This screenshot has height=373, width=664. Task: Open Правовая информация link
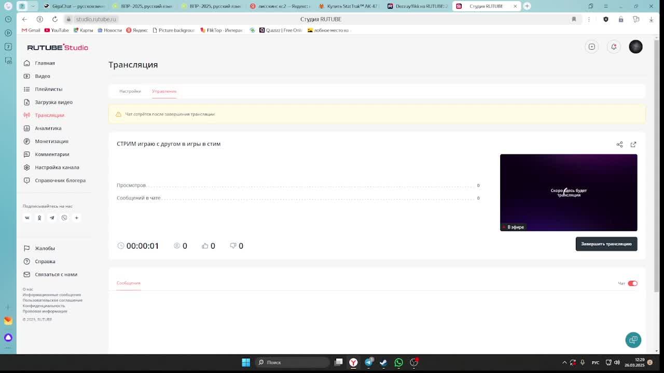pyautogui.click(x=45, y=311)
